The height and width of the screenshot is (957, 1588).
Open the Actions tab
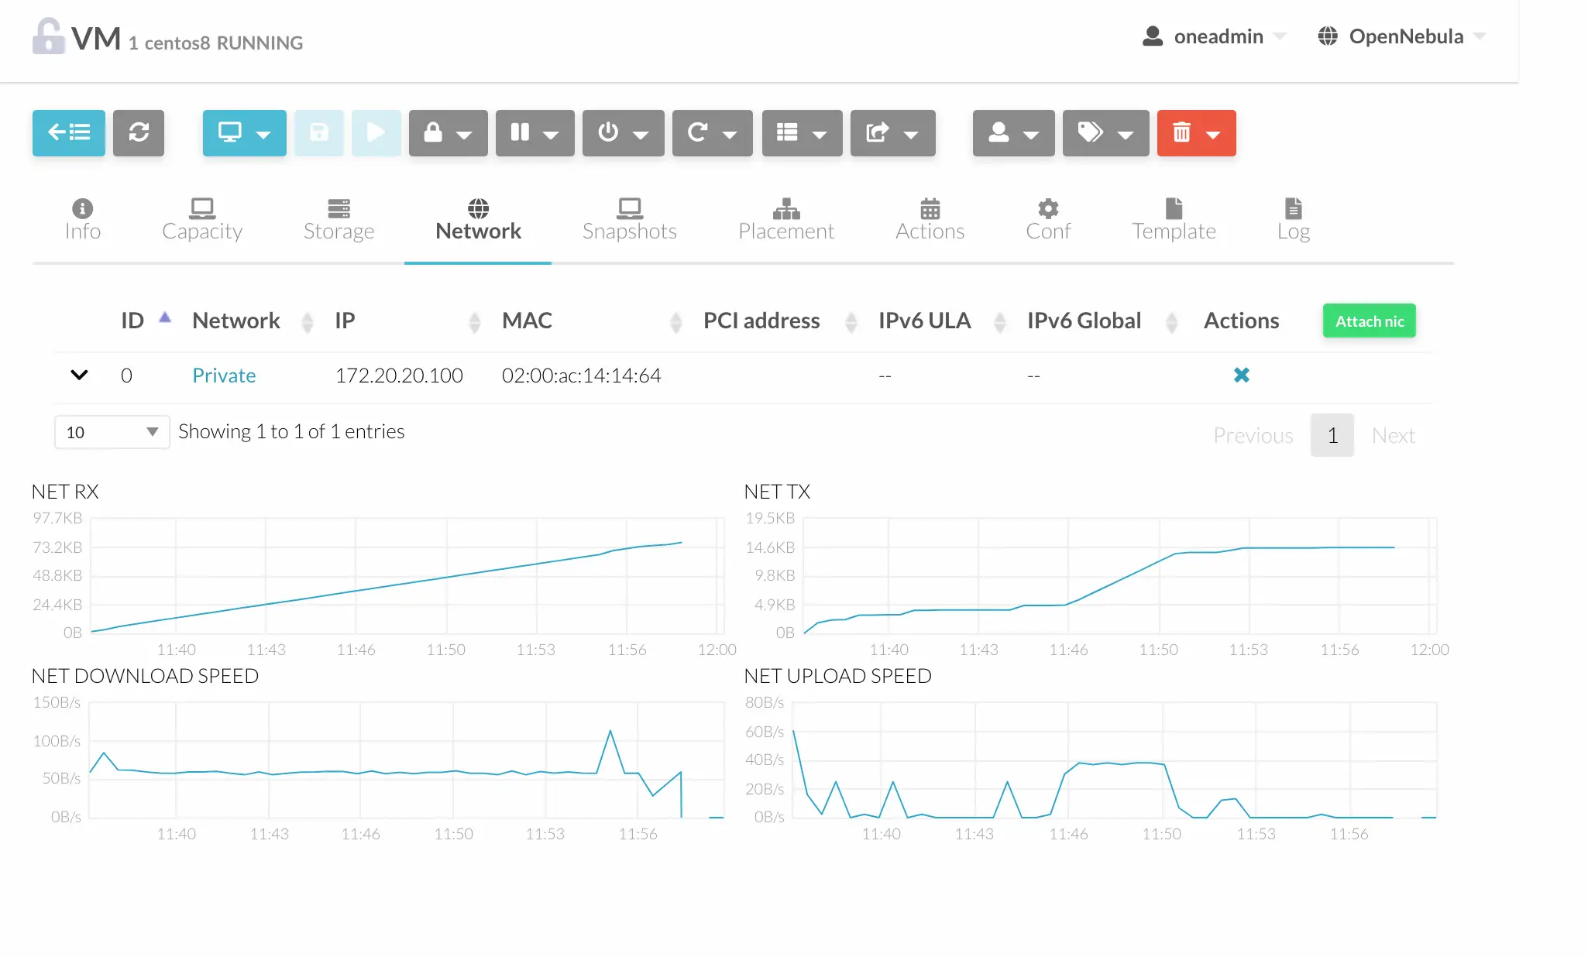(930, 221)
